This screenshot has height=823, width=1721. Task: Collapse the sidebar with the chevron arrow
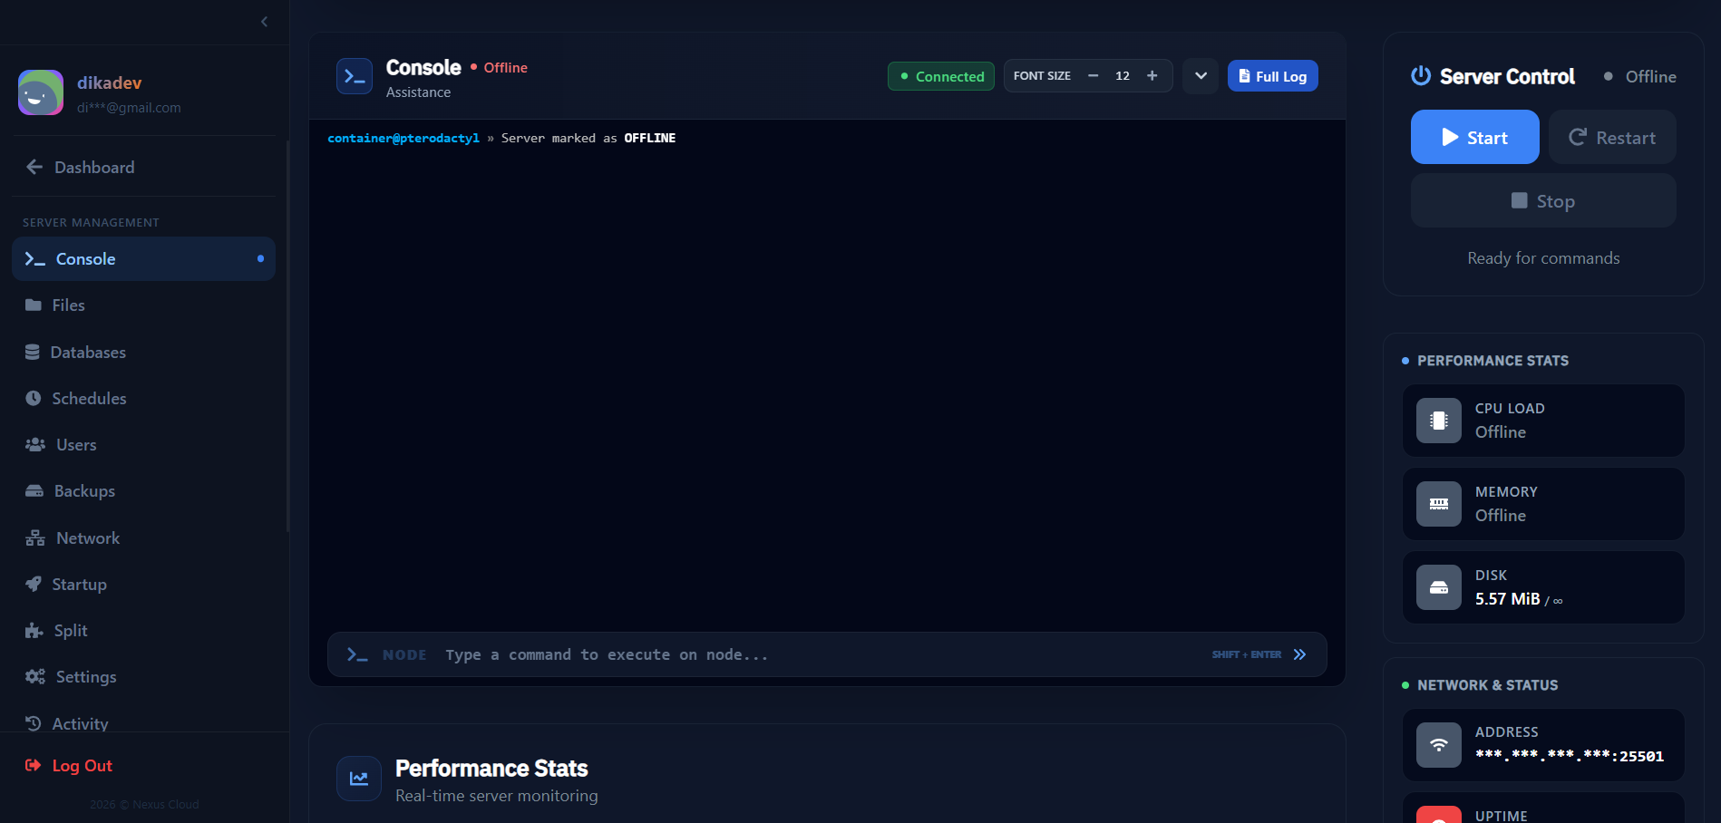(264, 22)
